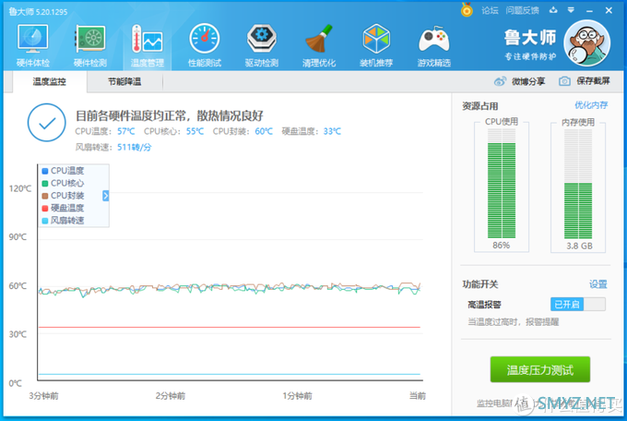
Task: Click the status checkmark circle icon
Action: [47, 123]
